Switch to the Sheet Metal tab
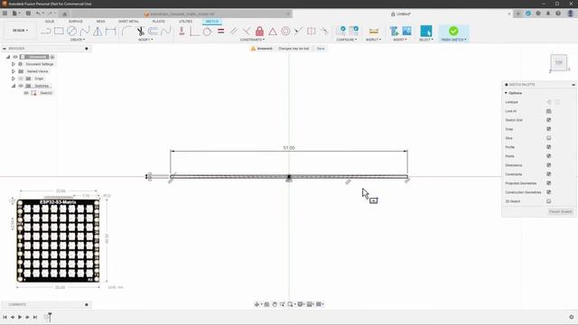Screen dimensions: 578x325 point(128,22)
